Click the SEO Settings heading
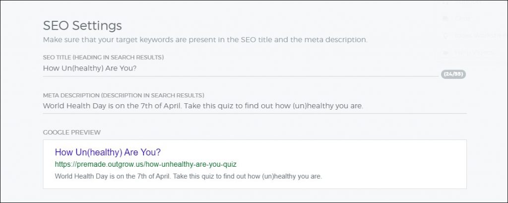 (x=82, y=25)
